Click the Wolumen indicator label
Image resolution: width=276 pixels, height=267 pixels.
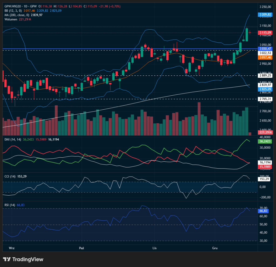(11, 19)
